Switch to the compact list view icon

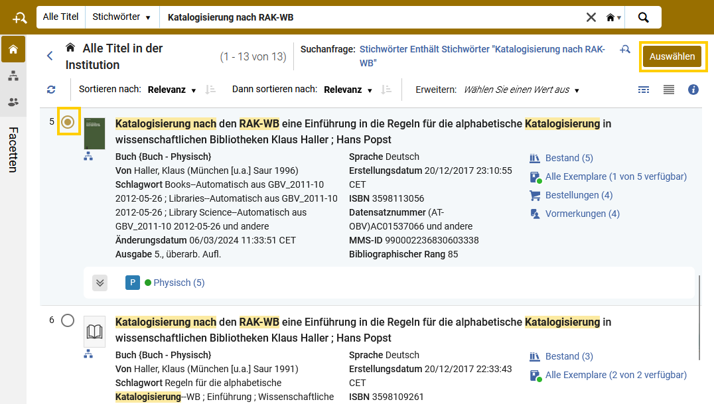pos(668,90)
